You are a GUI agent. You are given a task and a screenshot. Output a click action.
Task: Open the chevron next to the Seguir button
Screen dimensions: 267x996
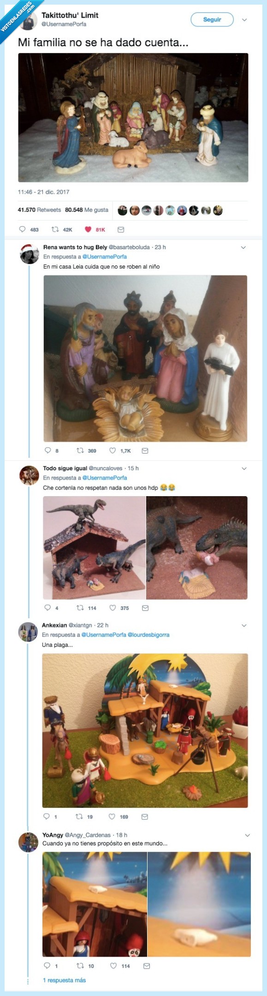pos(243,20)
